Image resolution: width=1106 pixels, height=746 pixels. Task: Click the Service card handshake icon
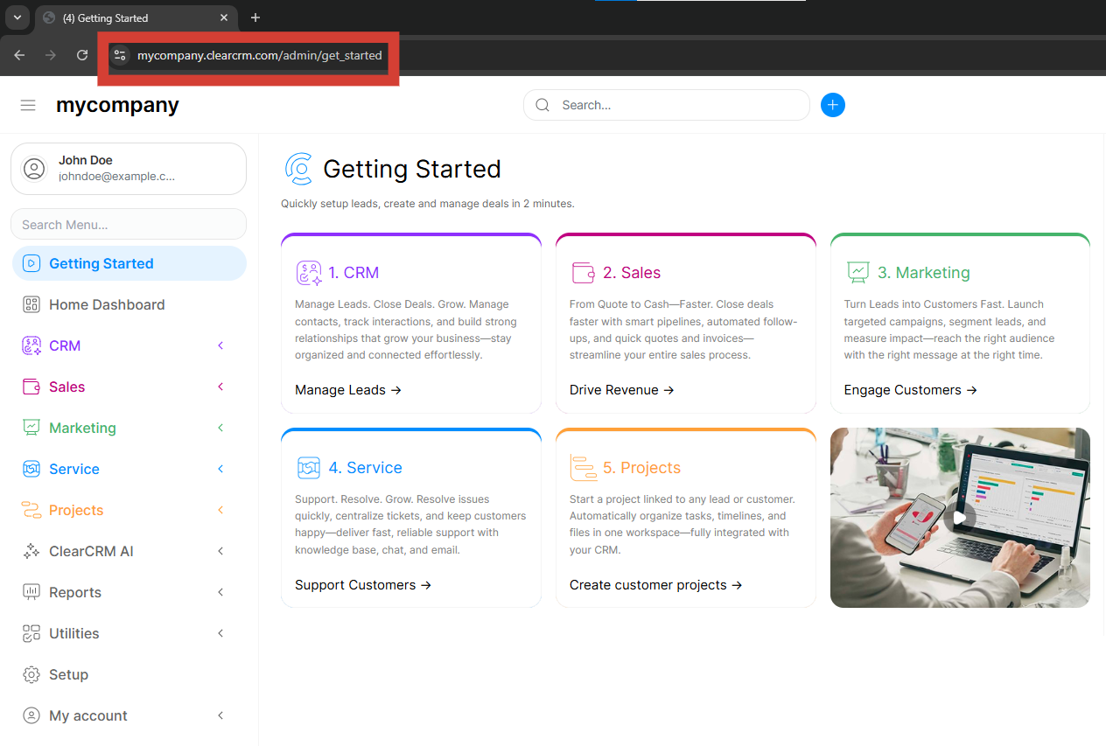309,468
